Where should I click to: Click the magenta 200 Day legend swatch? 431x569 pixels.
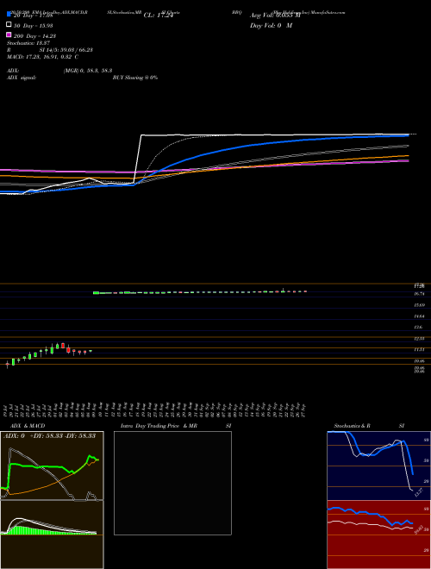[9, 34]
